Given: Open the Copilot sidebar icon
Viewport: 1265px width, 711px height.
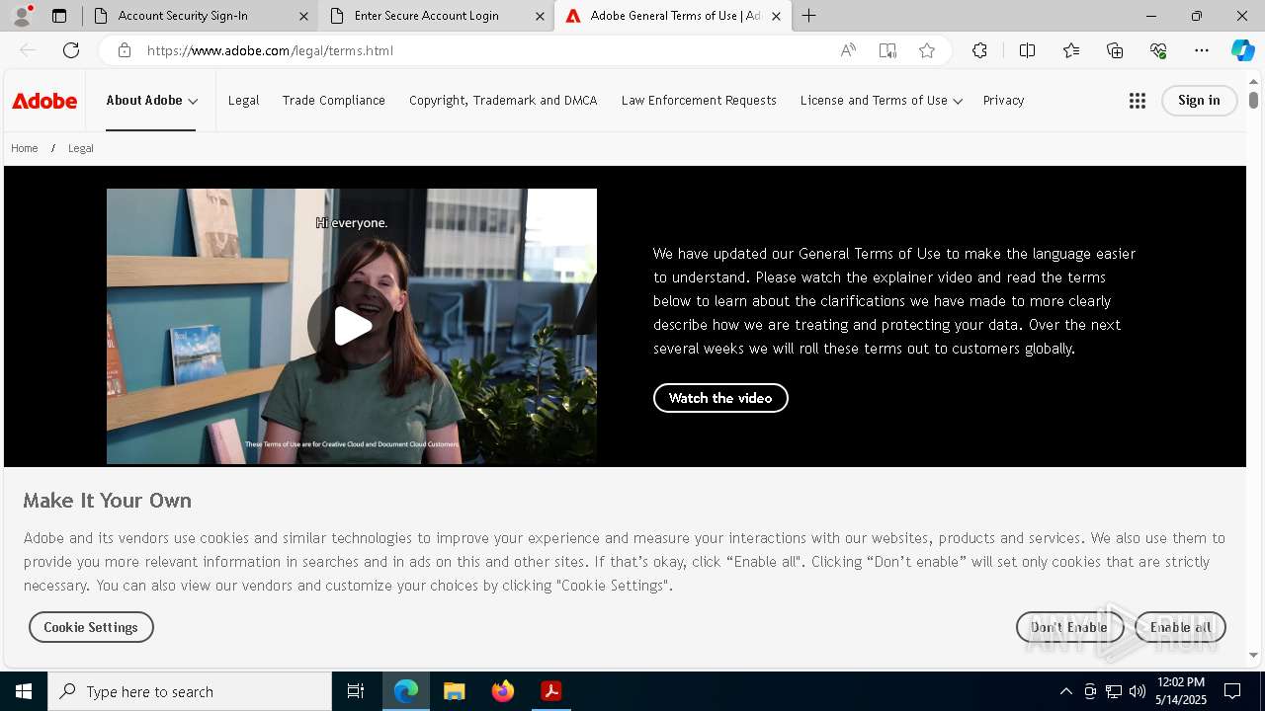Looking at the screenshot, I should 1242,50.
